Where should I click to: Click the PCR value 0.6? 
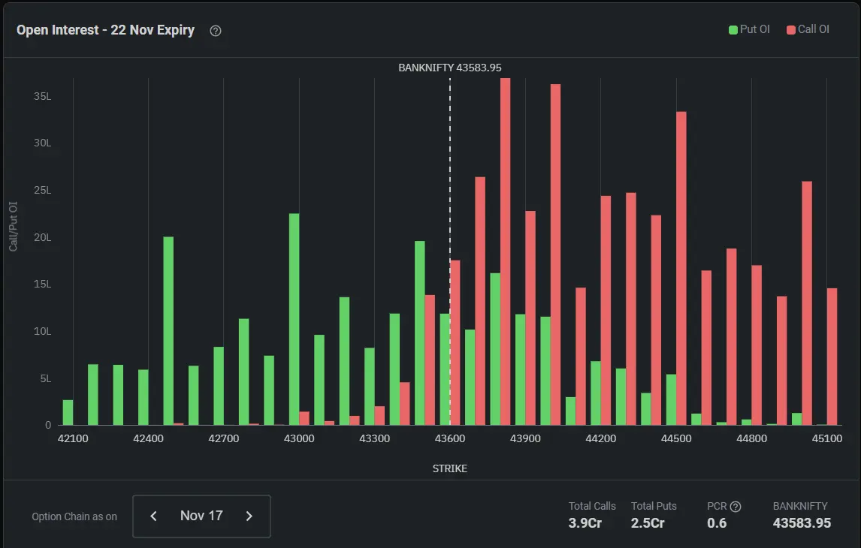[x=717, y=522]
